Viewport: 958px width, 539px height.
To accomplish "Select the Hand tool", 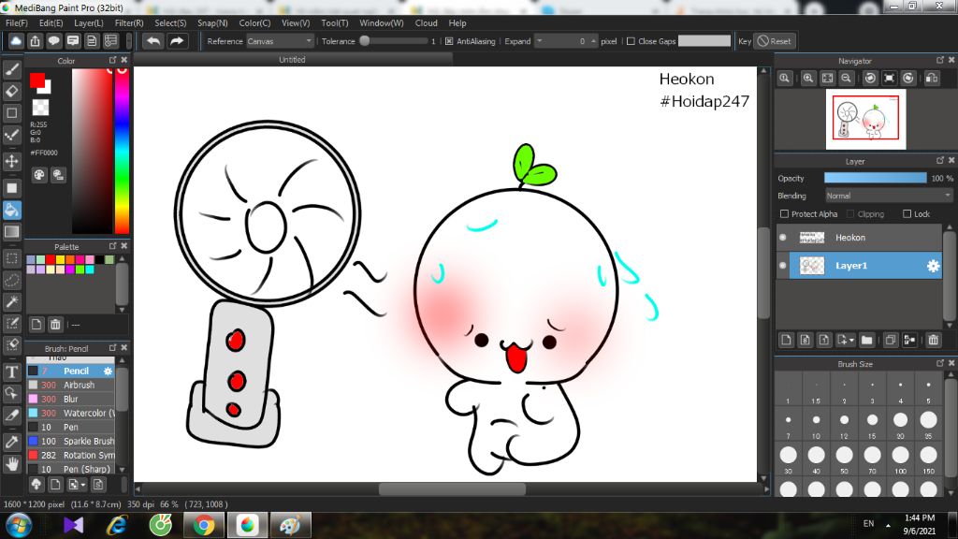I will 11,464.
